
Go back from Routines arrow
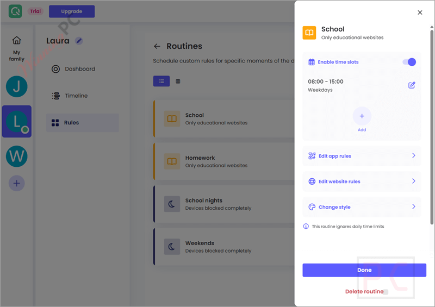[157, 46]
